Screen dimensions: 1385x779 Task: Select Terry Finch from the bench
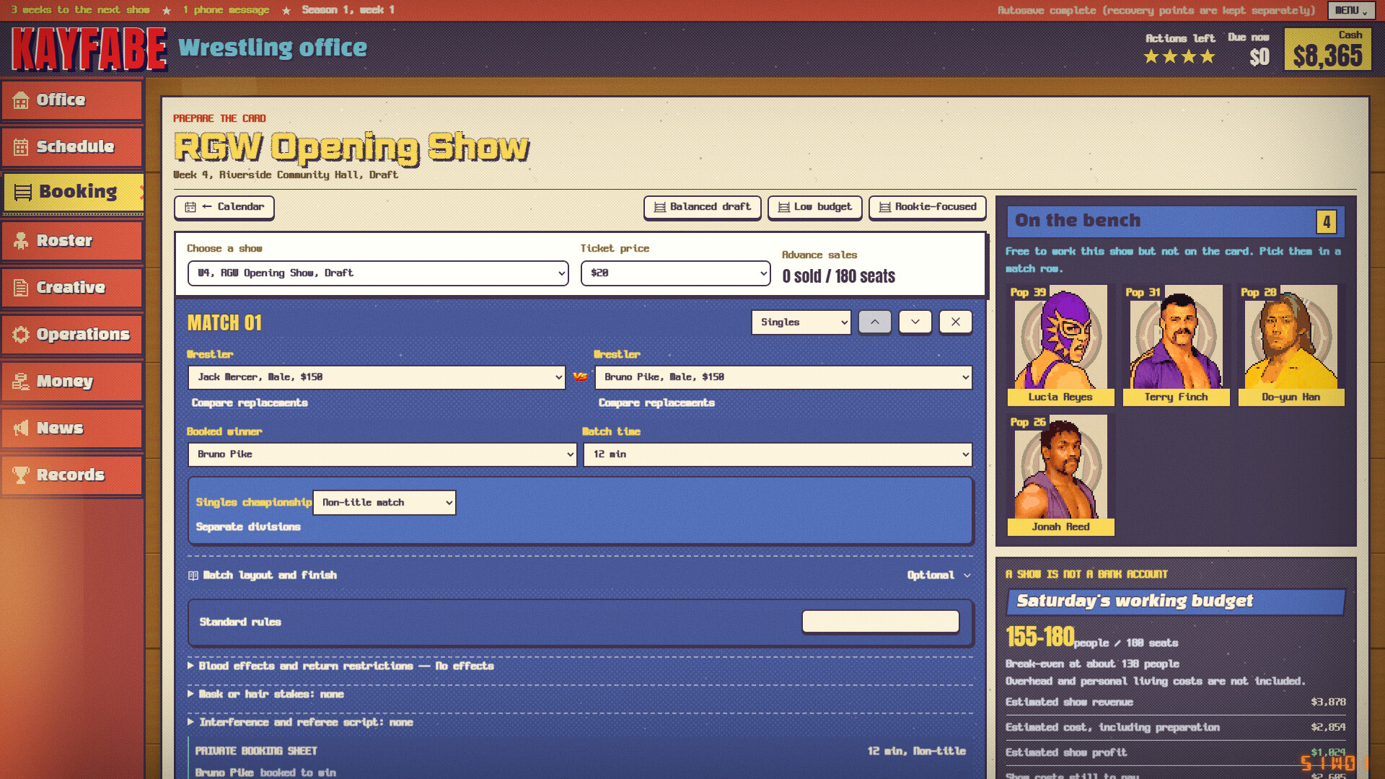tap(1176, 346)
